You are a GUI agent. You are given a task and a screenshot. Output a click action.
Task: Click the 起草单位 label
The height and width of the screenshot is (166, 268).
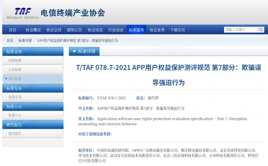tap(86, 150)
